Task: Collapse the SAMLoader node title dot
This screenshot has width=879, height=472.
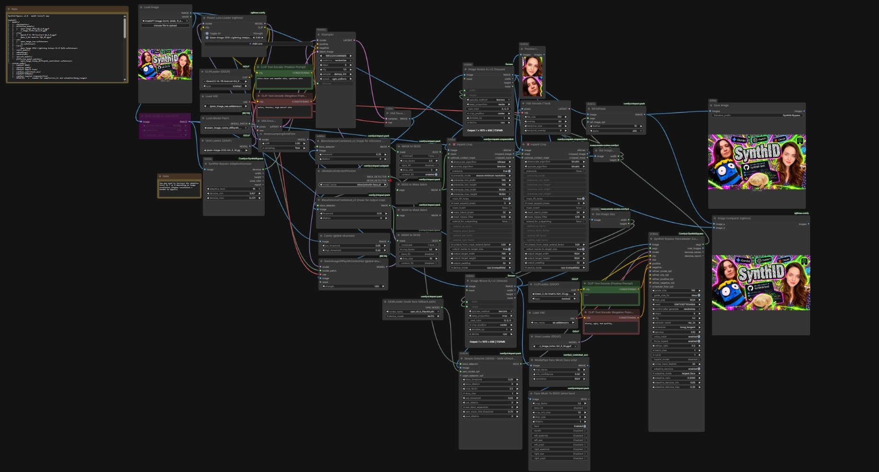Action: (x=385, y=301)
